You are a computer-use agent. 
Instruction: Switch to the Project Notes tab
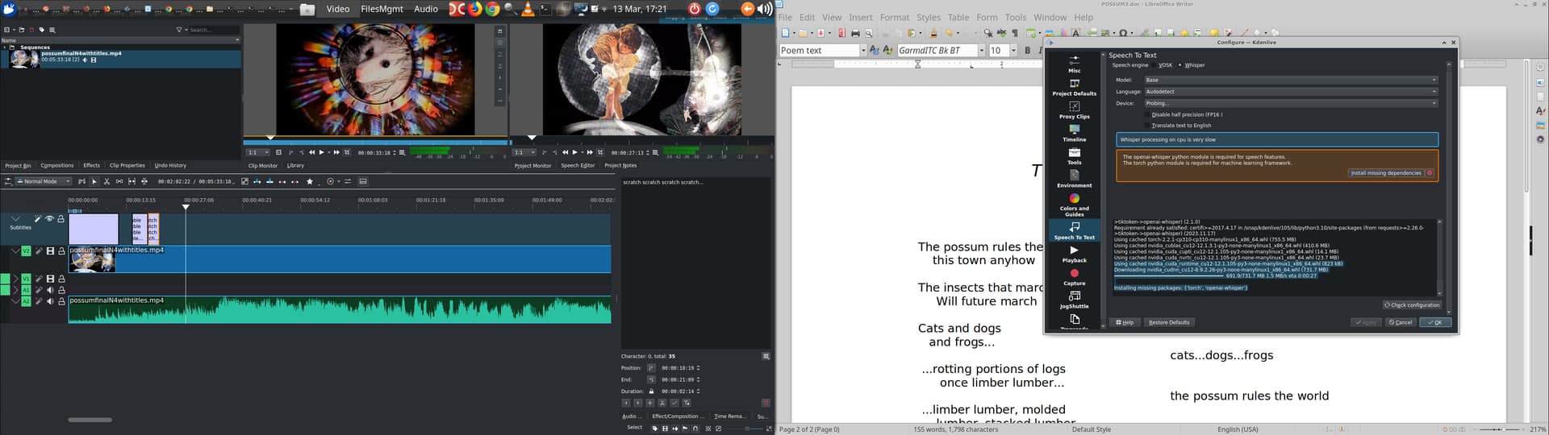620,165
